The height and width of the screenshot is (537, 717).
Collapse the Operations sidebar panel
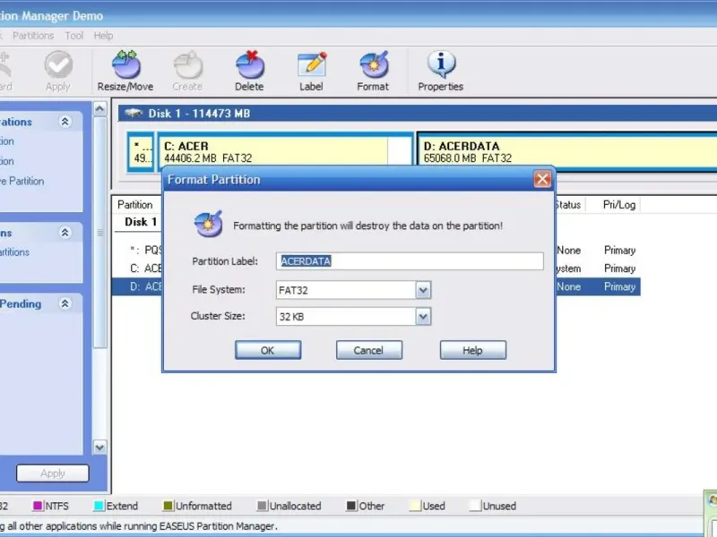[65, 122]
